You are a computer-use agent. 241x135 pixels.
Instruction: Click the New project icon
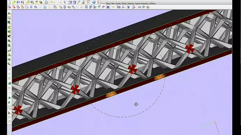tap(9, 2)
